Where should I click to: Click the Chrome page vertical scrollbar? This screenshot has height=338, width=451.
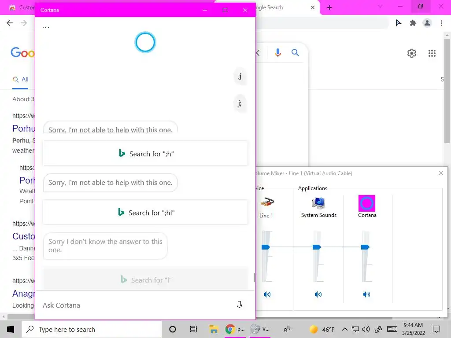(447, 90)
